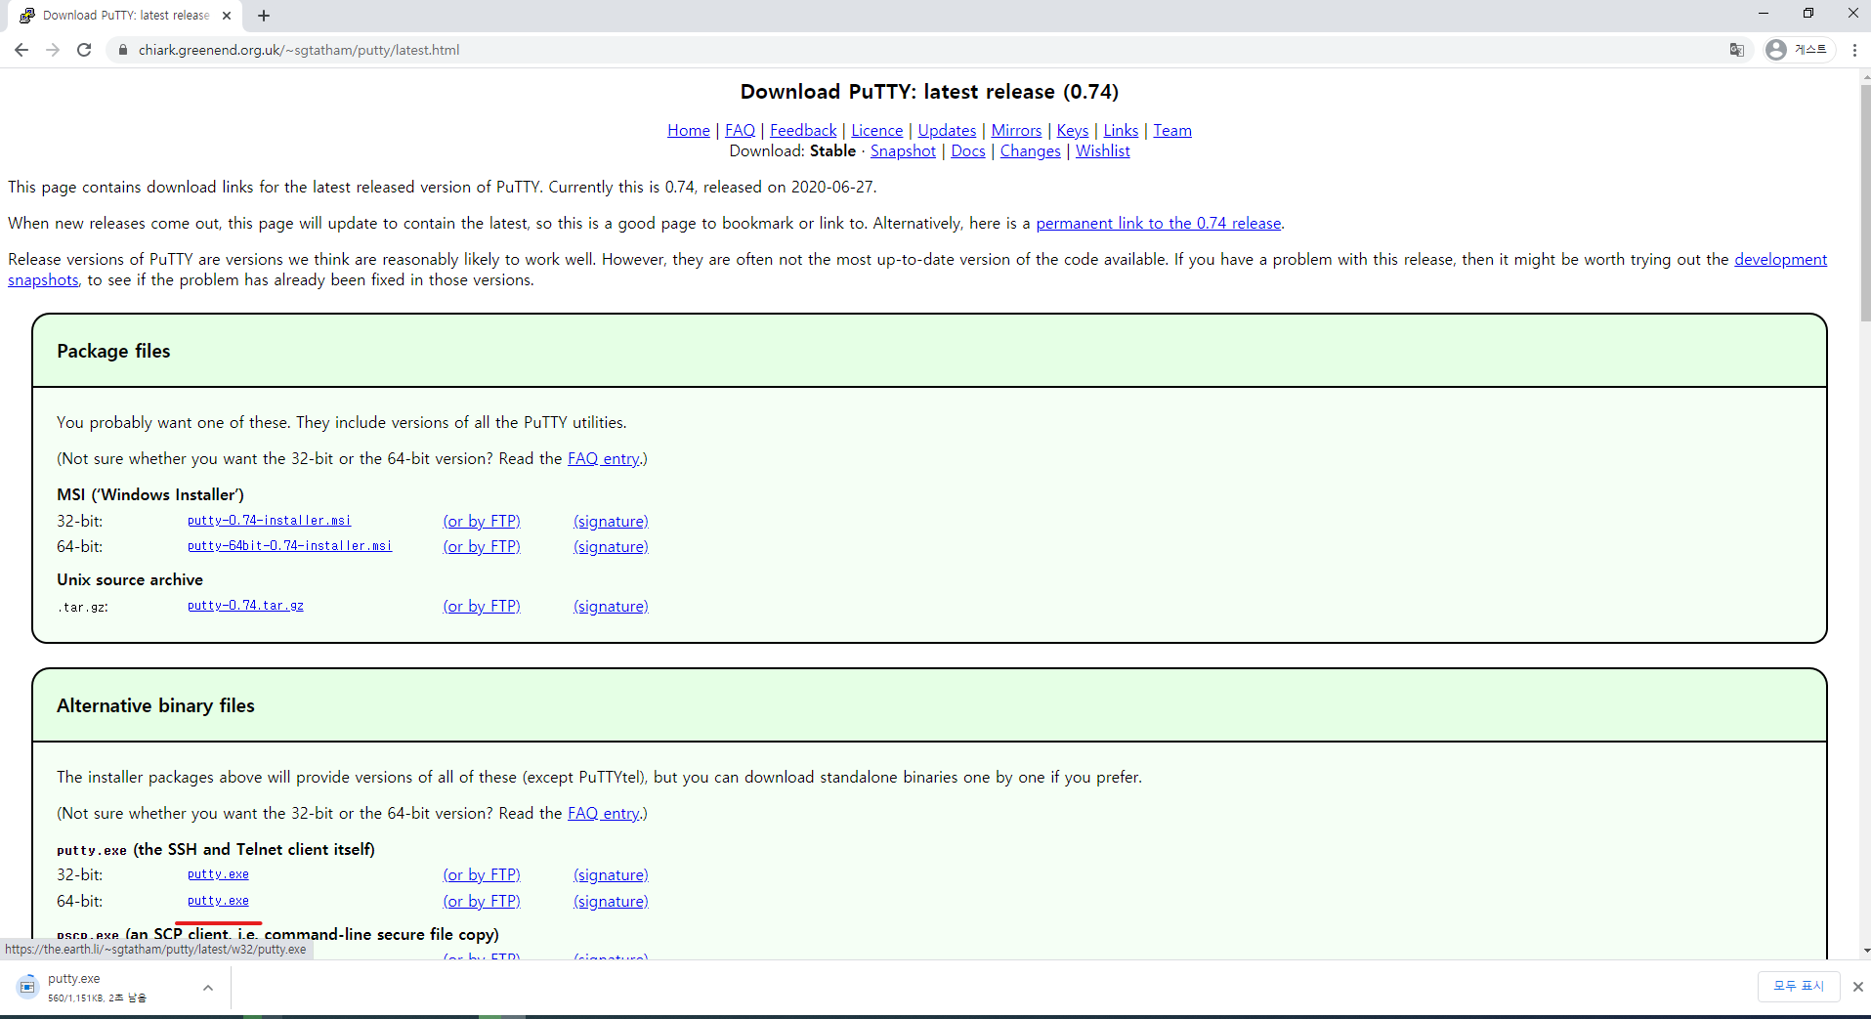The image size is (1871, 1019).
Task: Open the translate page icon
Action: 1736,50
